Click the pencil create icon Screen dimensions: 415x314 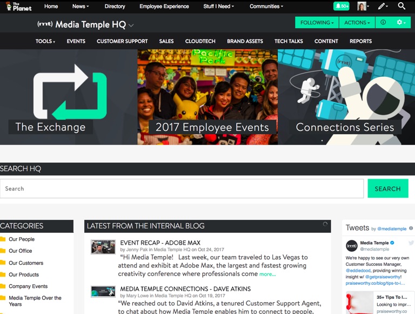click(x=382, y=6)
